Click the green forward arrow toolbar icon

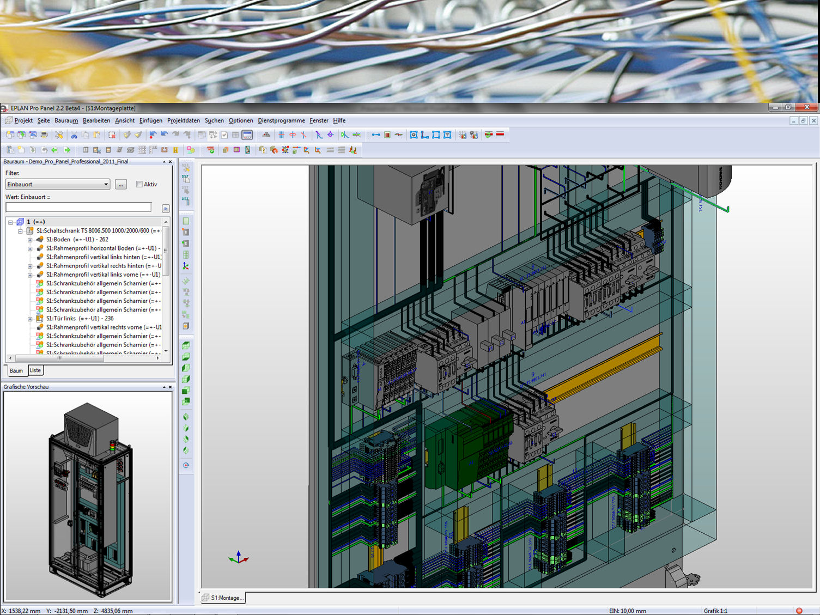67,150
